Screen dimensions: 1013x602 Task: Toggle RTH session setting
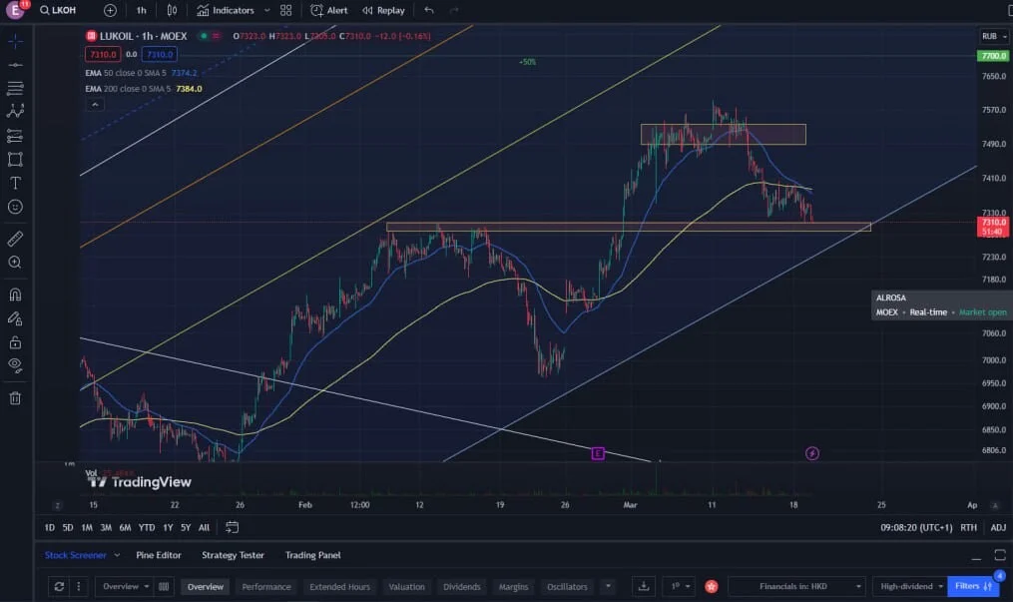(968, 528)
